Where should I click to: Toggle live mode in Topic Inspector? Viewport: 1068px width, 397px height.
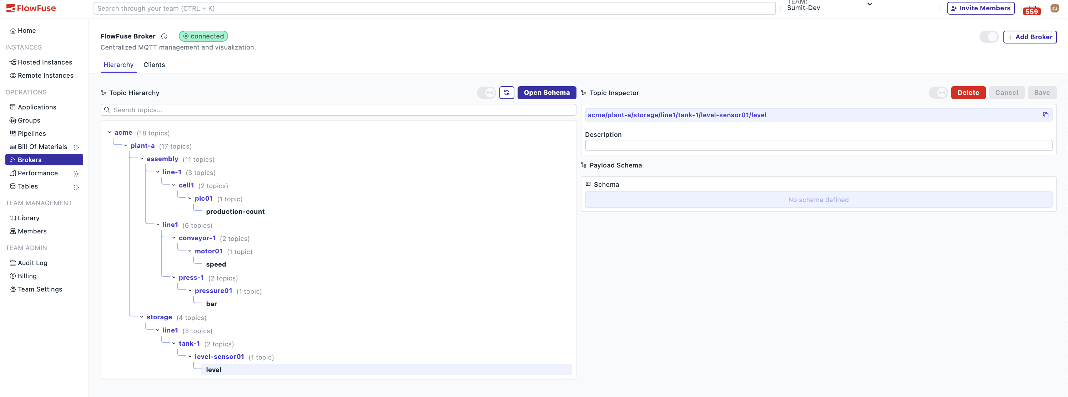point(939,92)
